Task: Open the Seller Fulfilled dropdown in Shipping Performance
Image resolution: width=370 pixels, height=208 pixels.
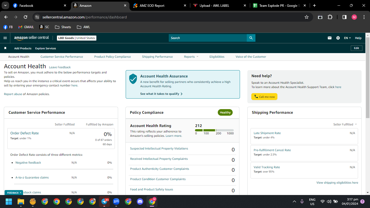Action: point(345,124)
